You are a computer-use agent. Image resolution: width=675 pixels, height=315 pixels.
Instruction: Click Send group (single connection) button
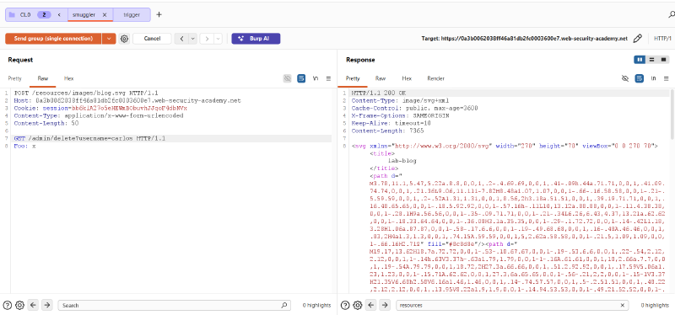click(53, 39)
